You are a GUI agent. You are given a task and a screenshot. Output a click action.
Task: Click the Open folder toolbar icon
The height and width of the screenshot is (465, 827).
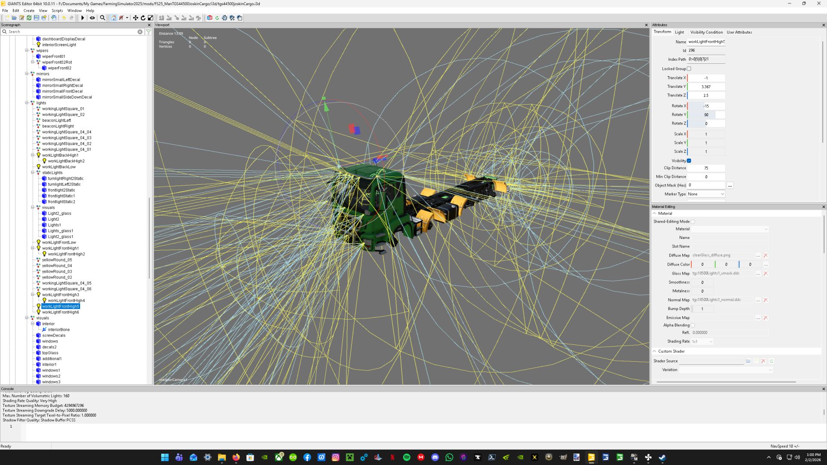pyautogui.click(x=14, y=18)
